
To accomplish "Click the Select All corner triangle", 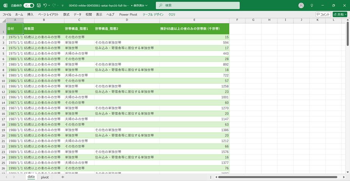I will click(x=3, y=20).
